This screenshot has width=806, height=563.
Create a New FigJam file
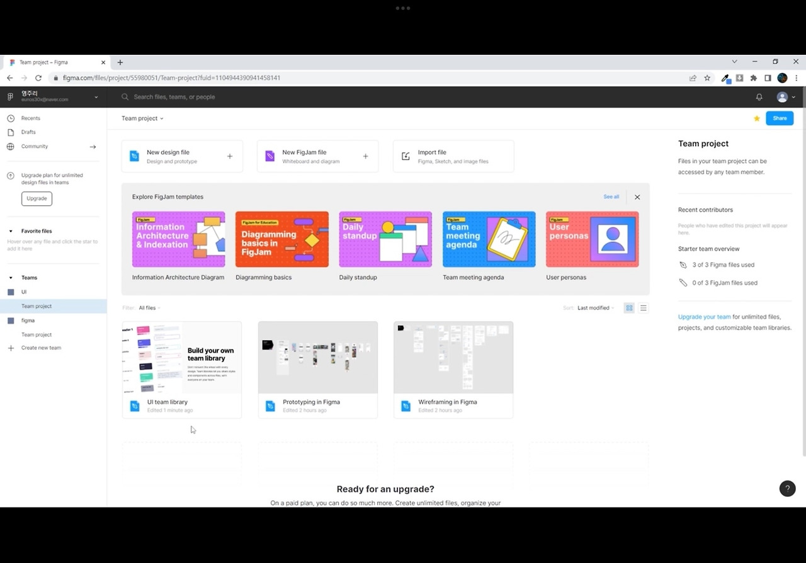coord(317,156)
